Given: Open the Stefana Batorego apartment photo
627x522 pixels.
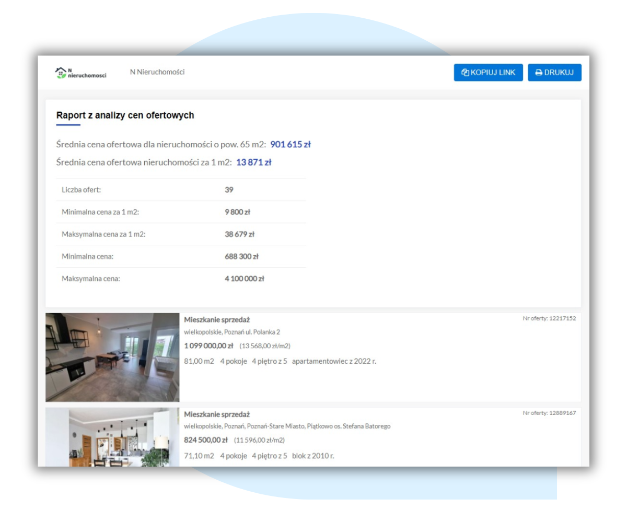Looking at the screenshot, I should pyautogui.click(x=112, y=437).
